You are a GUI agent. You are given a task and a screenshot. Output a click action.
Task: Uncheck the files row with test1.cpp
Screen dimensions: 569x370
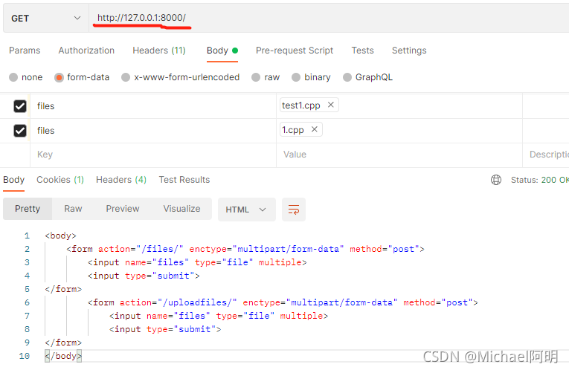click(20, 106)
